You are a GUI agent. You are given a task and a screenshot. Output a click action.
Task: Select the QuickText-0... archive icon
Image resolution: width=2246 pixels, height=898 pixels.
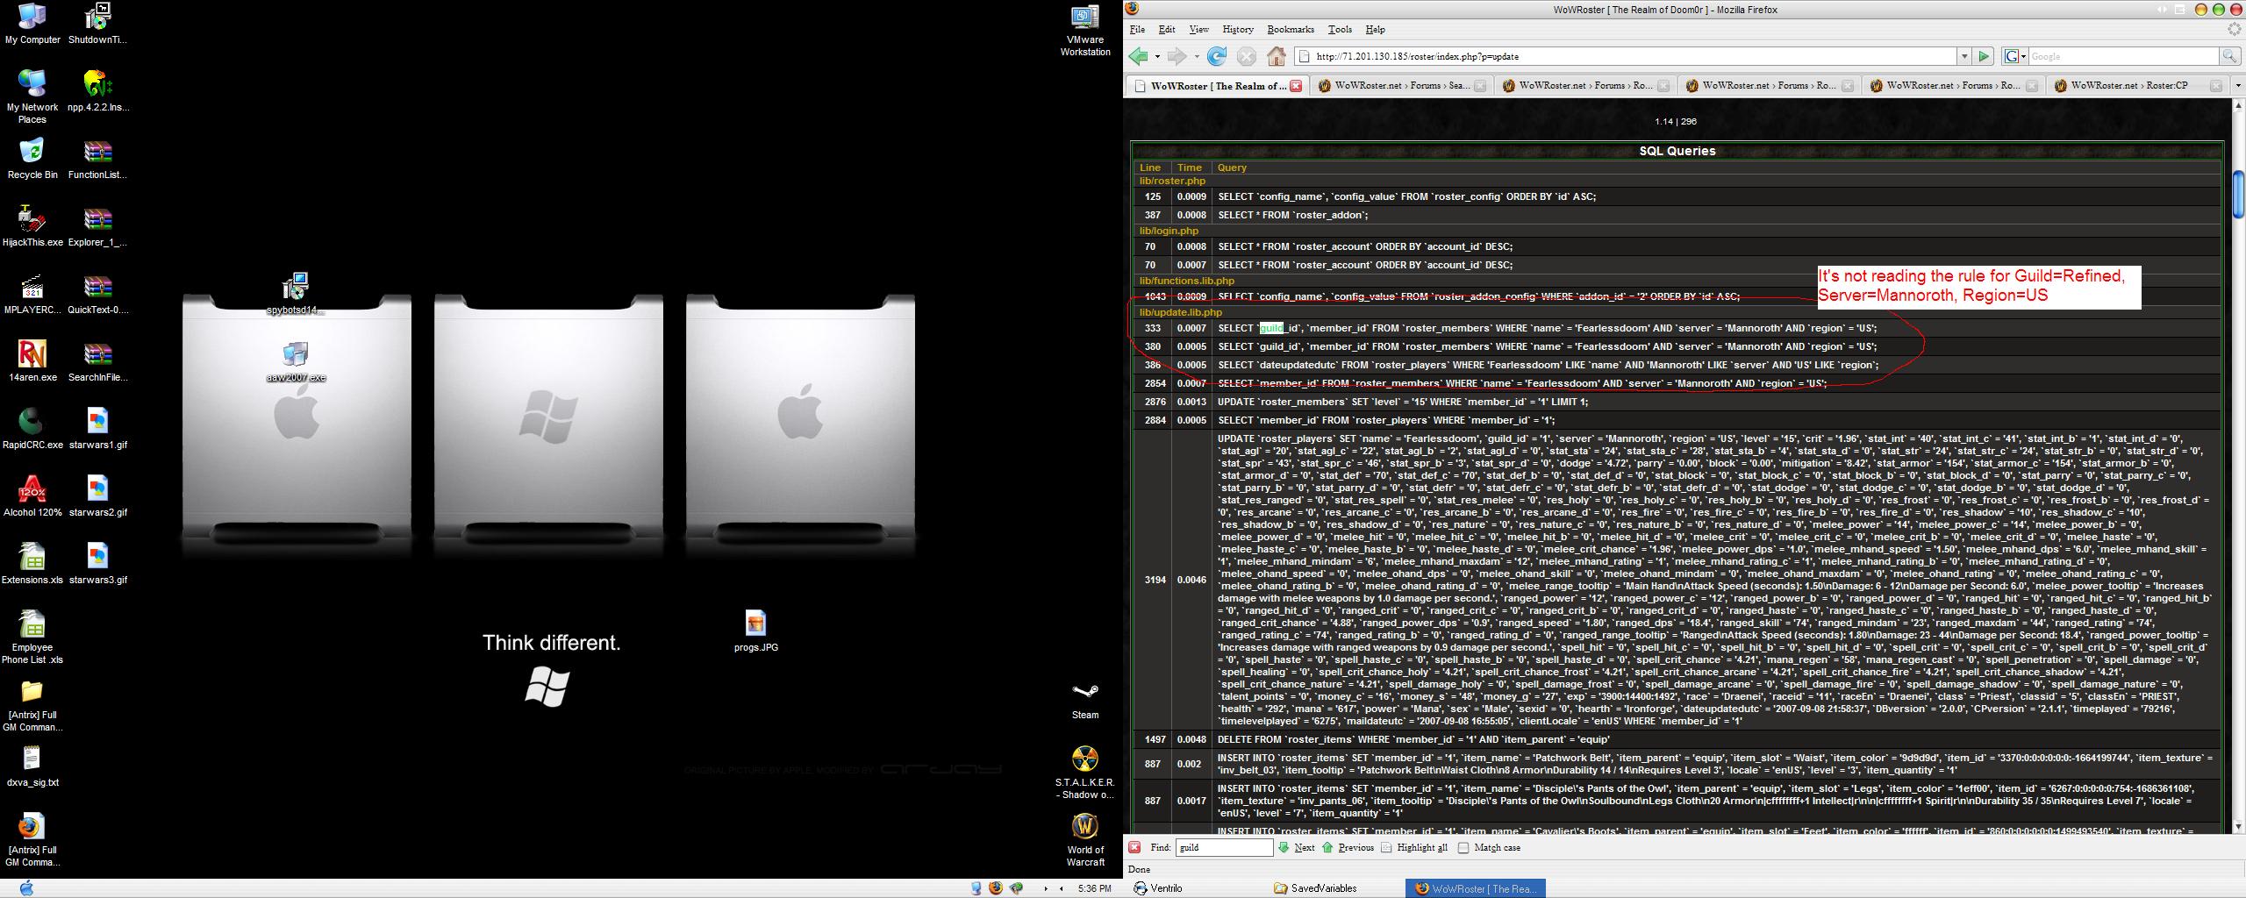97,294
